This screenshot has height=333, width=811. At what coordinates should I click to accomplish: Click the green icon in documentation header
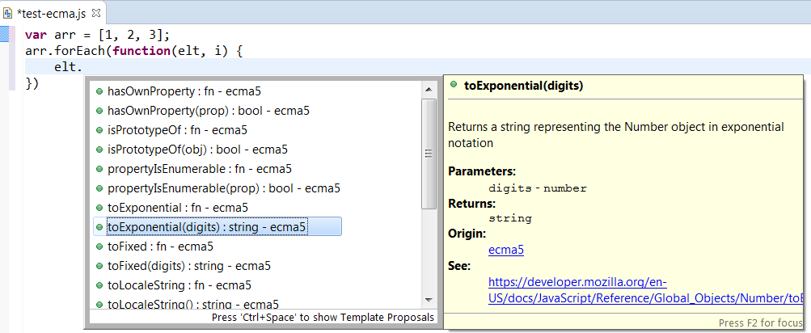[454, 85]
